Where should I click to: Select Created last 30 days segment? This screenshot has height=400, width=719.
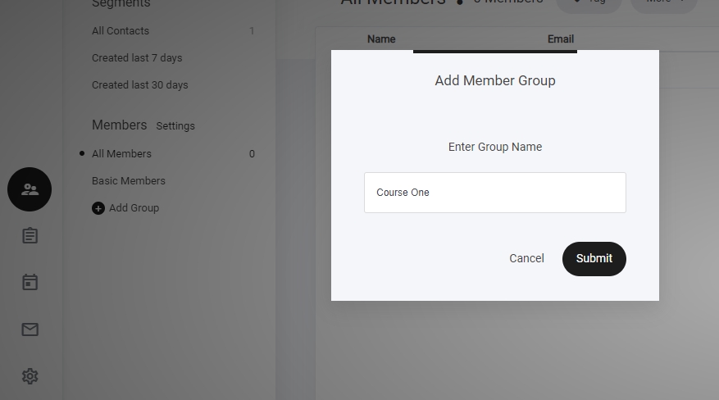coord(140,85)
